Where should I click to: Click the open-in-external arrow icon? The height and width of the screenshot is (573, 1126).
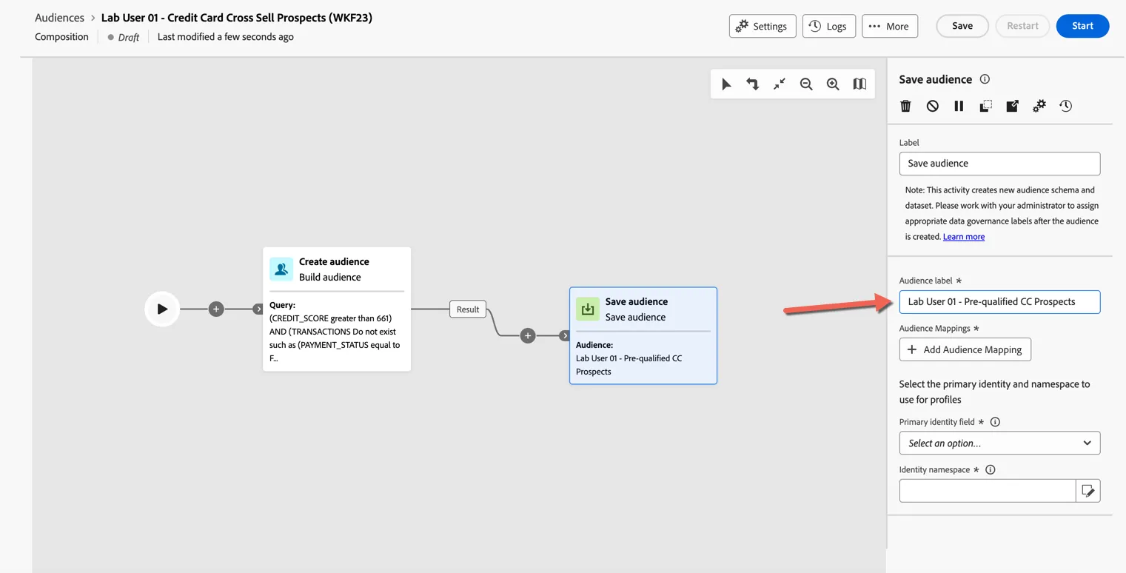coord(1012,106)
